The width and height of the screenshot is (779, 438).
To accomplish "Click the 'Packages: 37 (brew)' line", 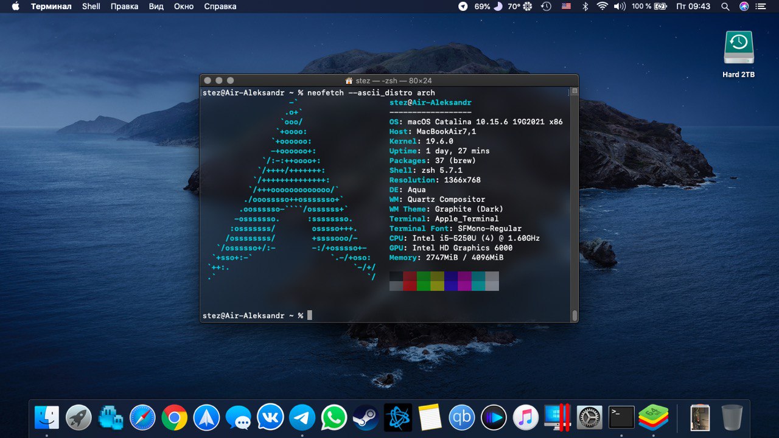I will coord(433,161).
